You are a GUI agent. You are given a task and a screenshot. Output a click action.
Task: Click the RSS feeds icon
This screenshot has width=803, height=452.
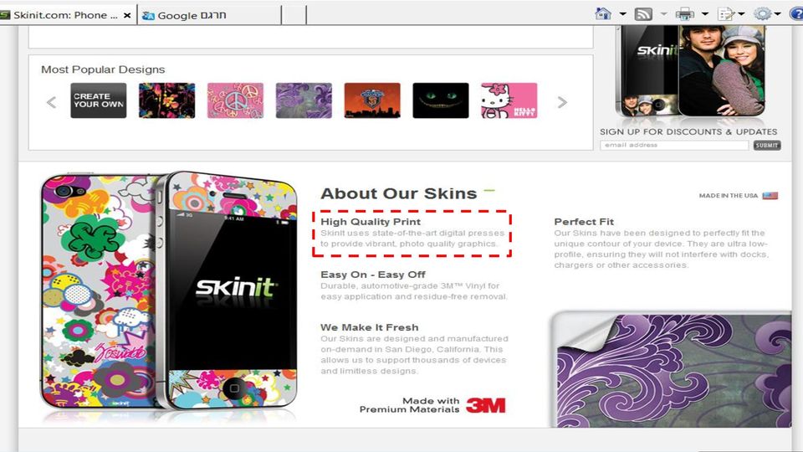643,14
